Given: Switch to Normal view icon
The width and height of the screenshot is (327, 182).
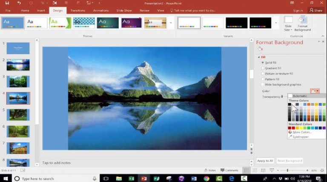Looking at the screenshot, I should [246, 171].
